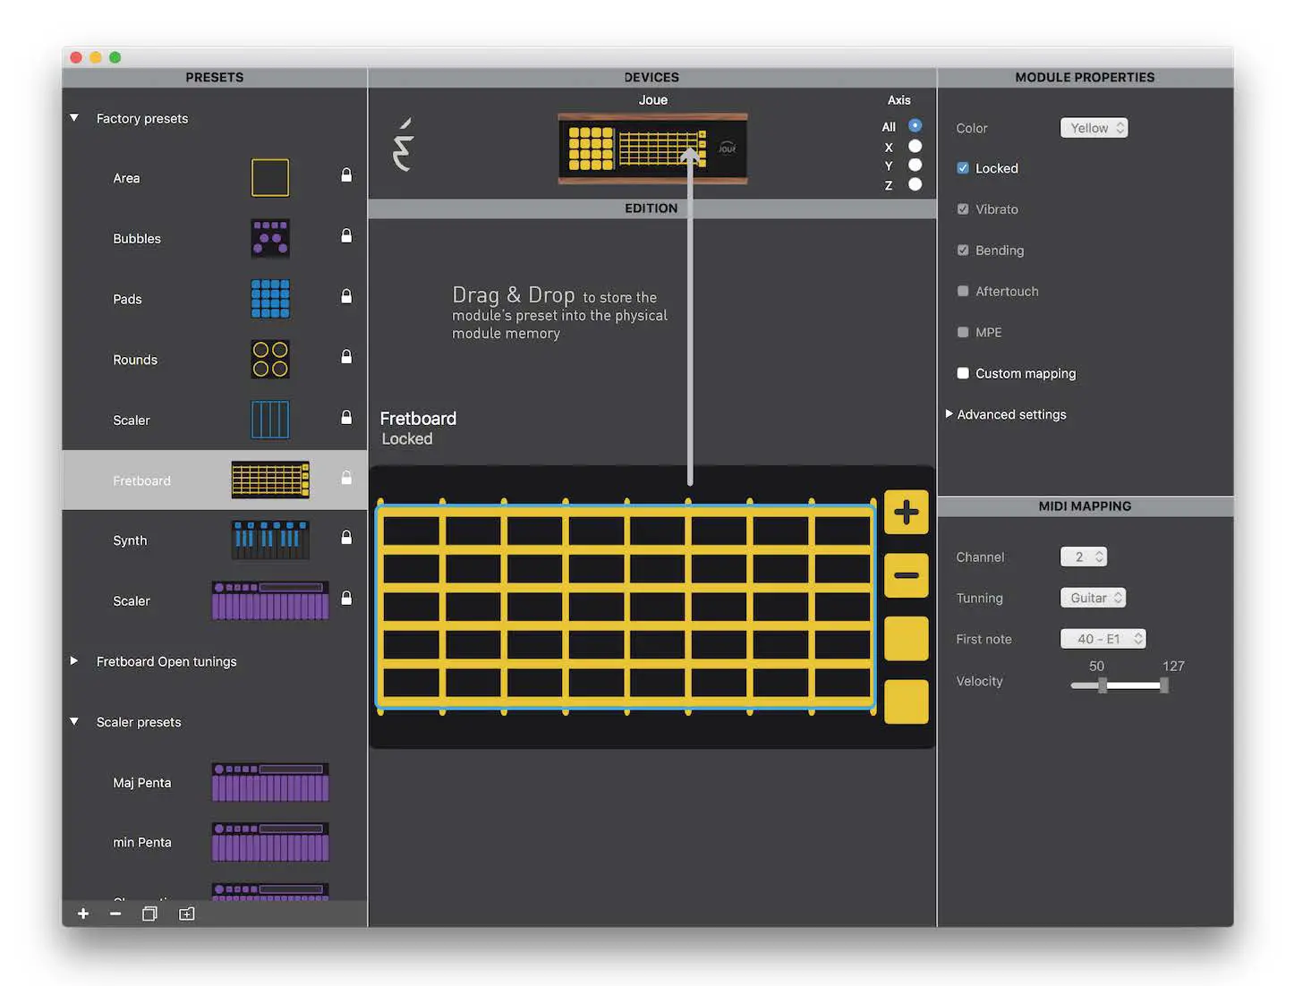Viewport: 1303px width, 986px height.
Task: Select the Maj Penta scaler preset
Action: [x=269, y=781]
